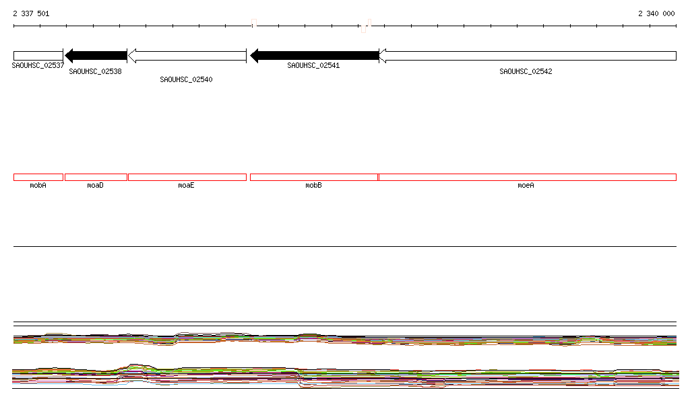Select the moaE red annotation box
The image size is (690, 411).
pyautogui.click(x=187, y=178)
